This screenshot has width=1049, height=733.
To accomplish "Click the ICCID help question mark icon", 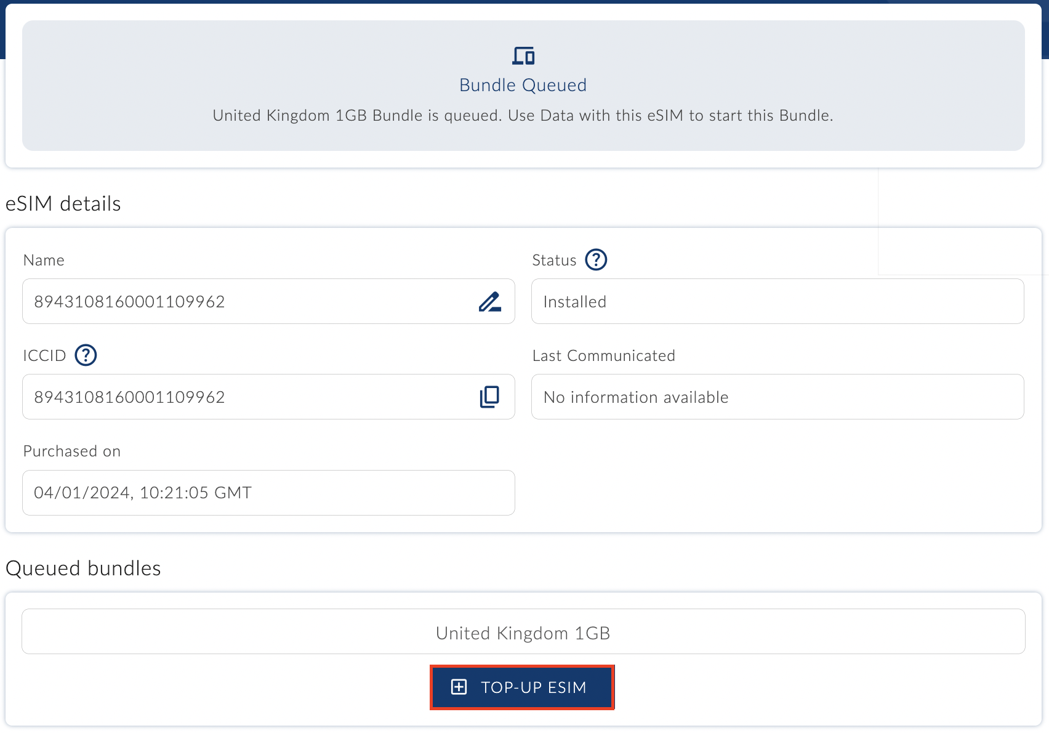I will 86,355.
